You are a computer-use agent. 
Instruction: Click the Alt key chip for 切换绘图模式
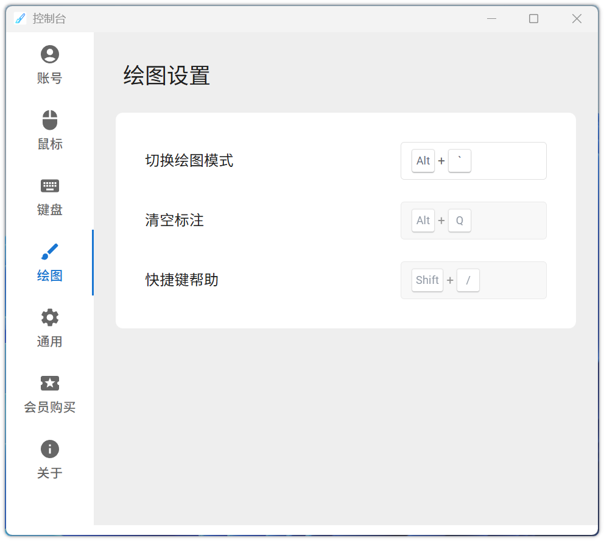pyautogui.click(x=423, y=161)
